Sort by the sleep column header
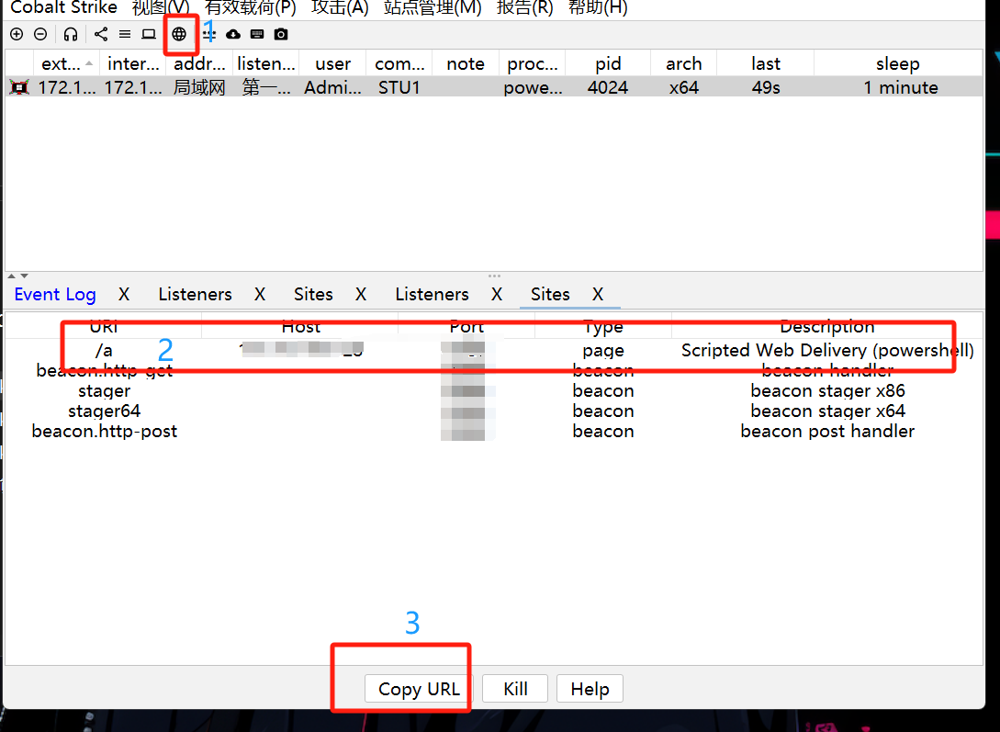The width and height of the screenshot is (1000, 732). point(898,63)
